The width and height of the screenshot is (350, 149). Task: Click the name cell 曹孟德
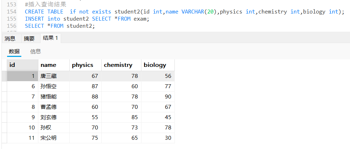tap(54, 107)
